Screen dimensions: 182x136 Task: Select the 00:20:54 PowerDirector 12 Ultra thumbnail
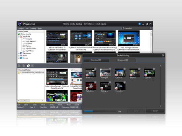81,38
